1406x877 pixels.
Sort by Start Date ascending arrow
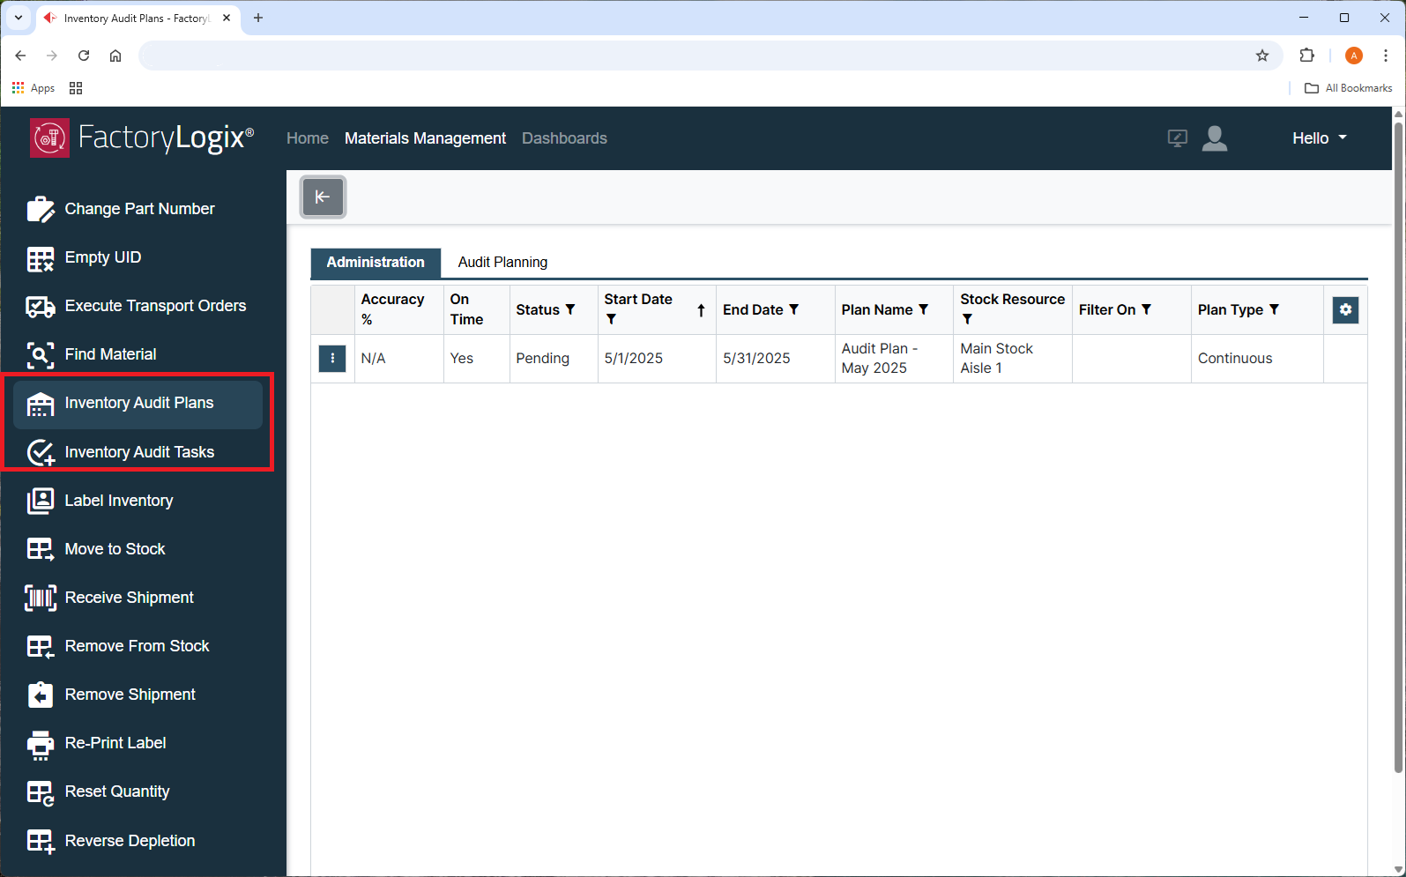[x=701, y=310]
